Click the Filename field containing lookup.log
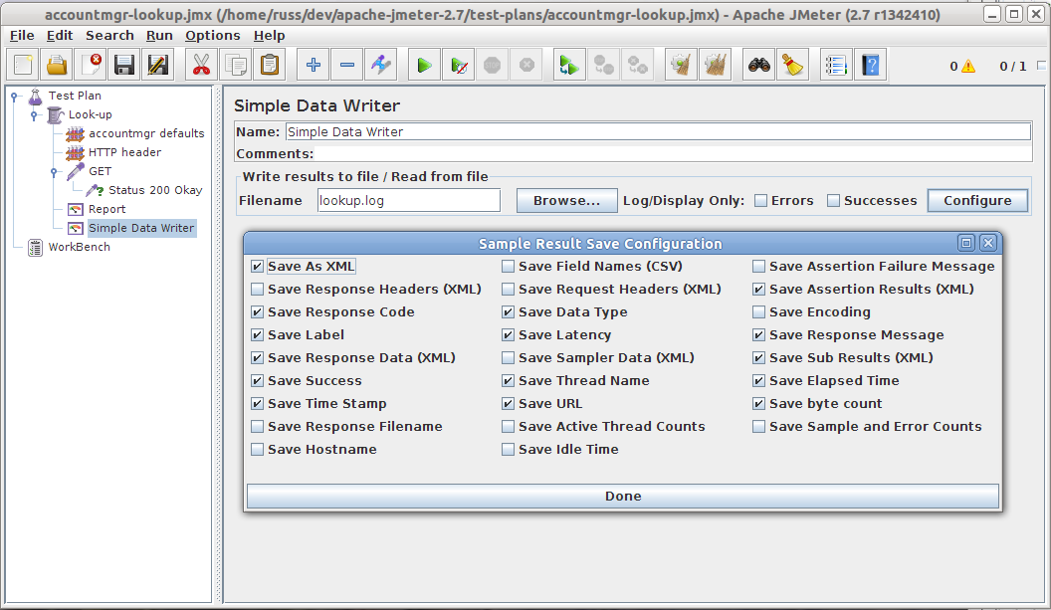The image size is (1051, 610). pos(409,200)
